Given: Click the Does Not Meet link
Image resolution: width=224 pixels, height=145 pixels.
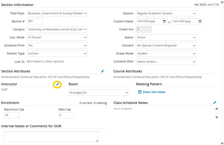Looking at the screenshot, I should [154, 92].
